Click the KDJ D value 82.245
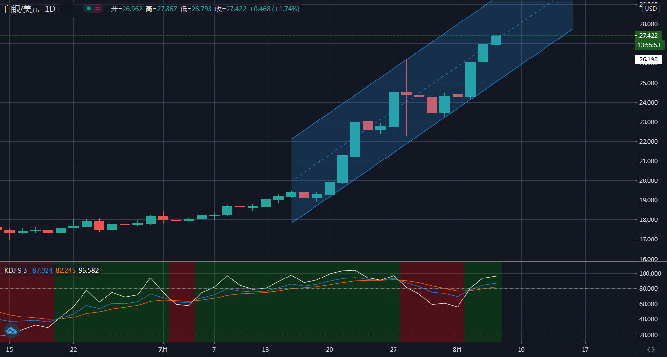 pyautogui.click(x=65, y=270)
